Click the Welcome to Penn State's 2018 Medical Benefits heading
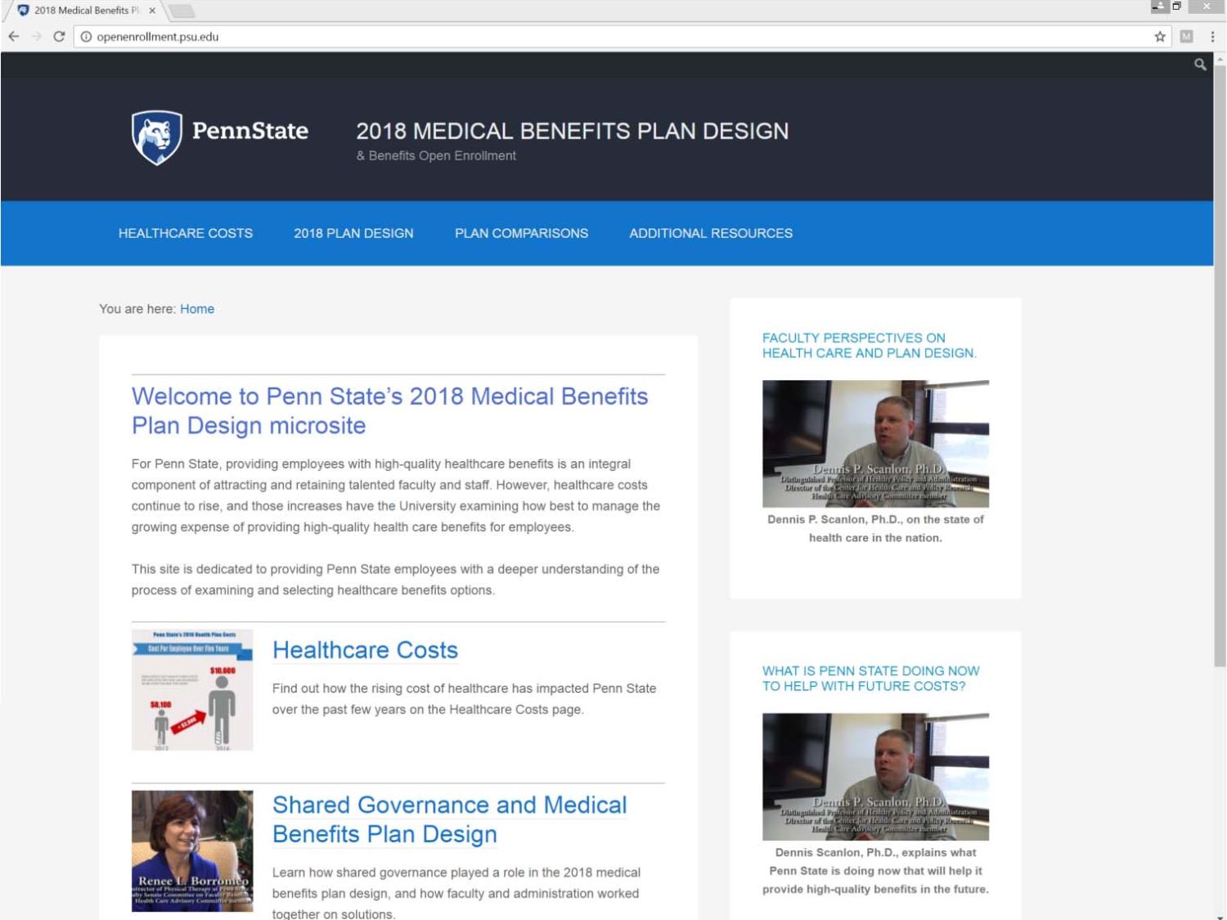The height and width of the screenshot is (920, 1227). 389,411
